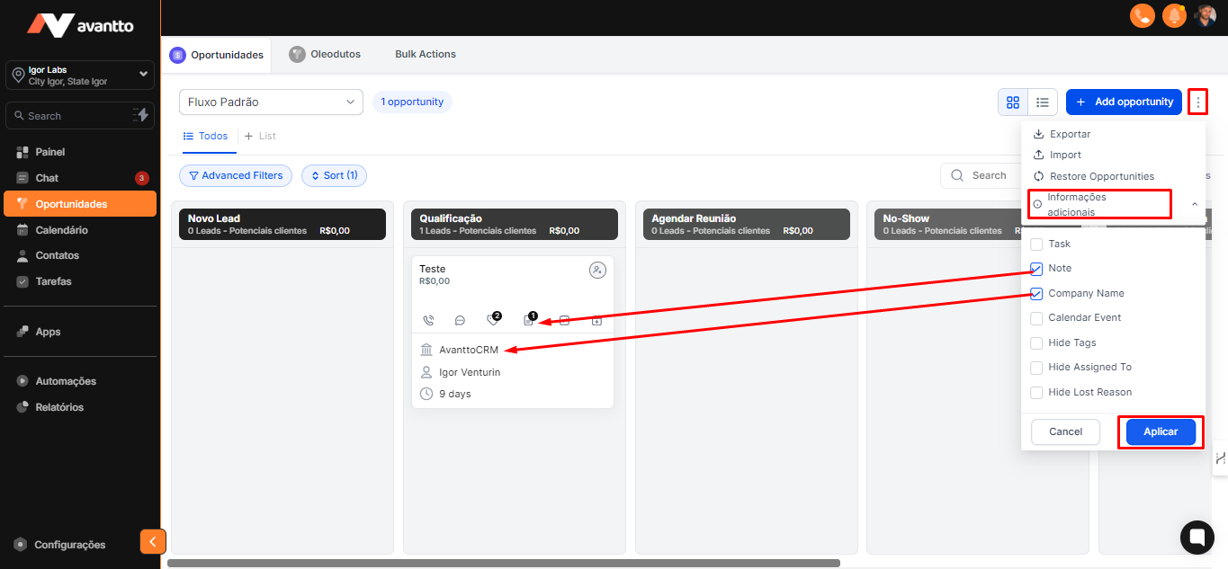The height and width of the screenshot is (569, 1228).
Task: Enable the Task checkbox
Action: [1036, 244]
